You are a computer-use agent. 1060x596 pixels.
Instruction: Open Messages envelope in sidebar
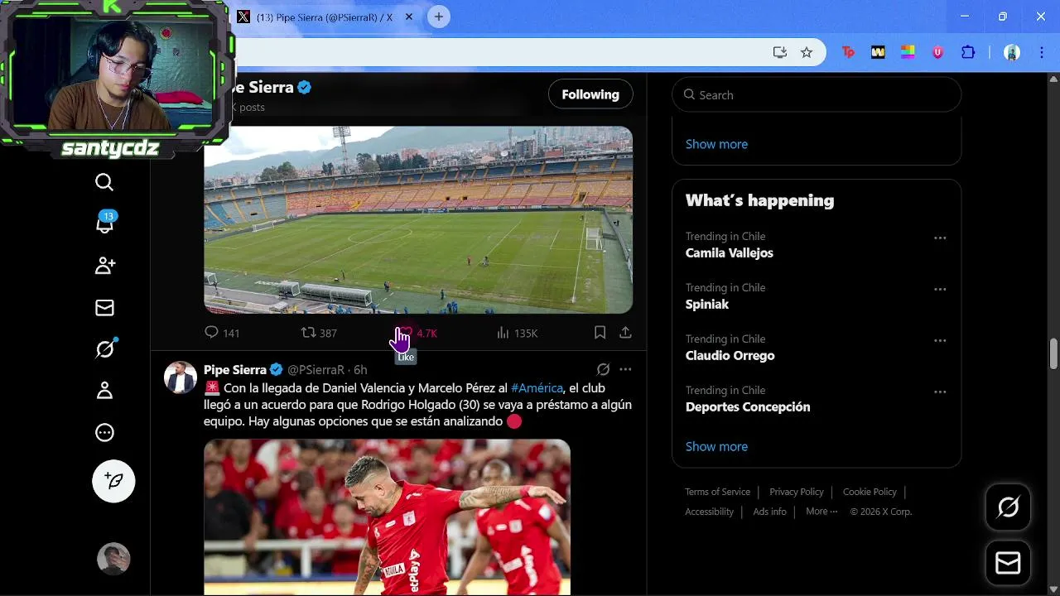pyautogui.click(x=104, y=308)
